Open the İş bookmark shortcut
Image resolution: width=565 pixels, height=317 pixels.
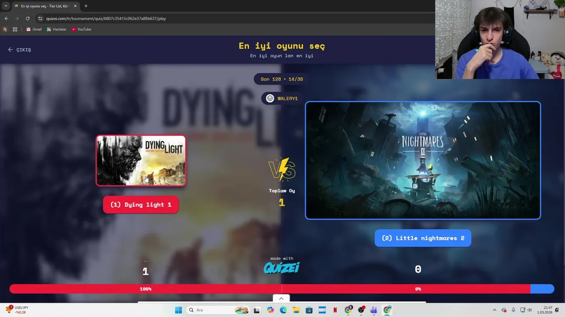point(5,29)
